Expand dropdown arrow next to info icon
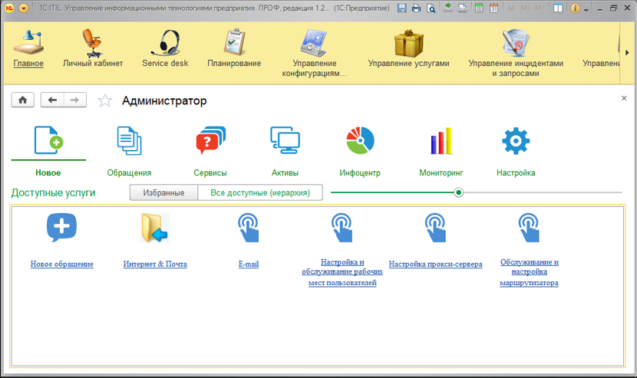This screenshot has width=637, height=378. click(587, 8)
